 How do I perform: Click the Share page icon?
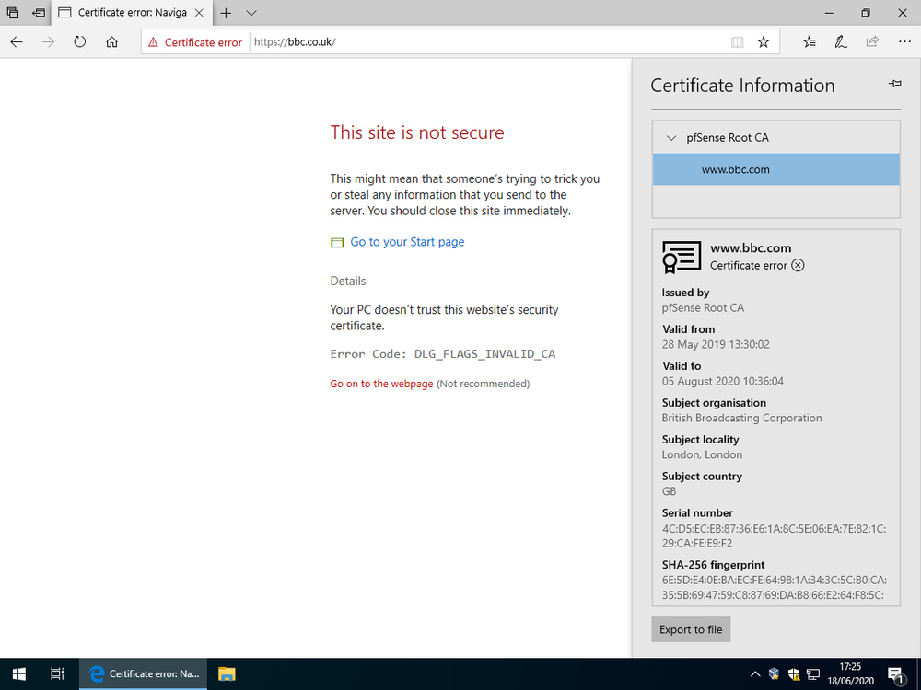point(872,41)
